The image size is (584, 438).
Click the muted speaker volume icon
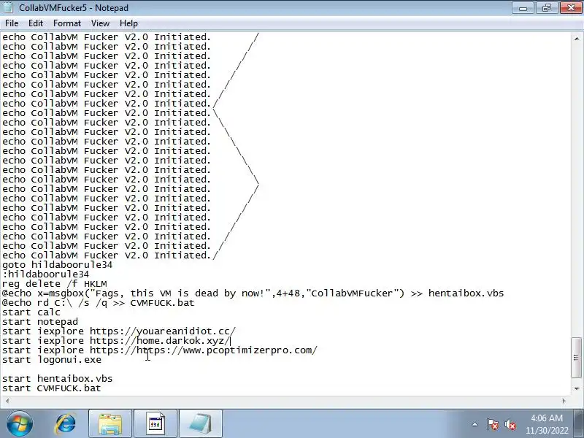(x=510, y=424)
